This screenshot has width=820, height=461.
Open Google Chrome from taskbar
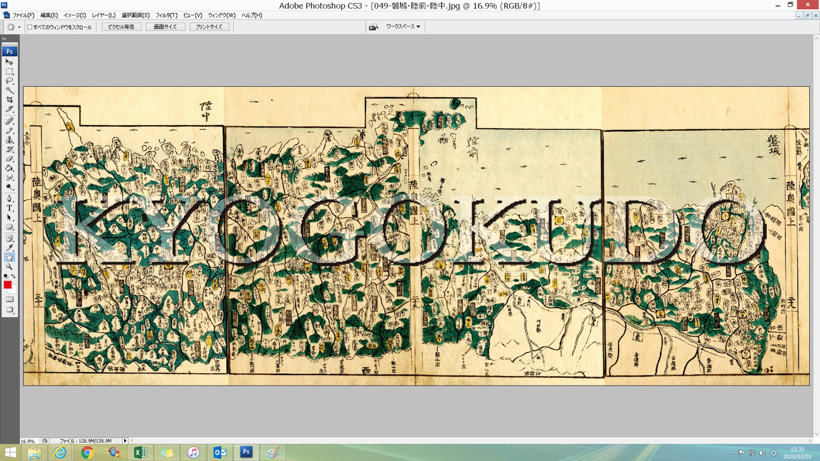(x=87, y=453)
